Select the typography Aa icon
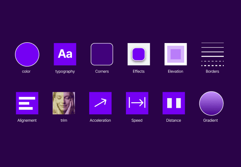This screenshot has height=167, width=241. [x=65, y=54]
